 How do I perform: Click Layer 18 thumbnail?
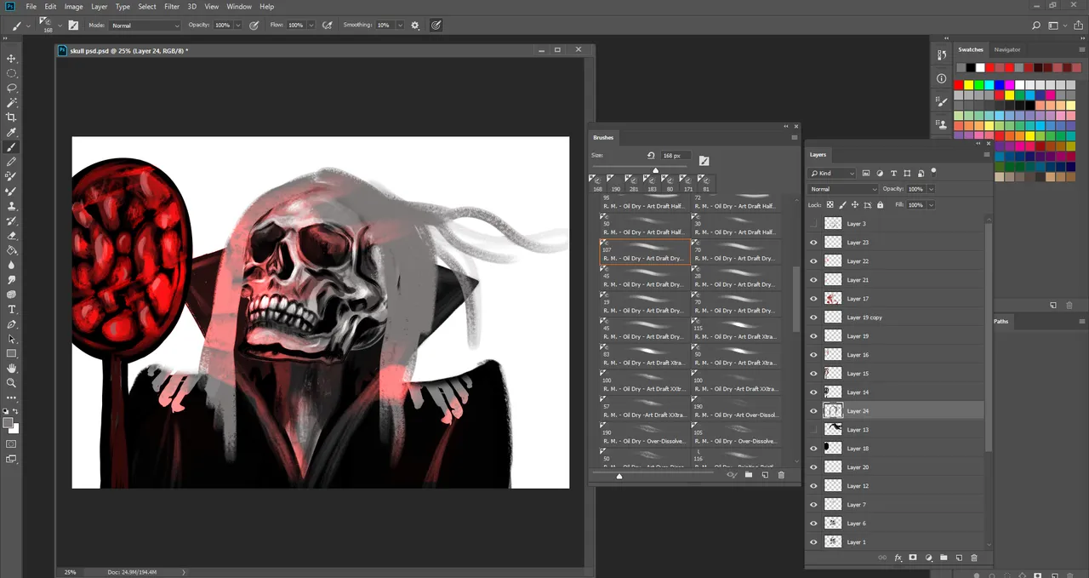tap(833, 449)
